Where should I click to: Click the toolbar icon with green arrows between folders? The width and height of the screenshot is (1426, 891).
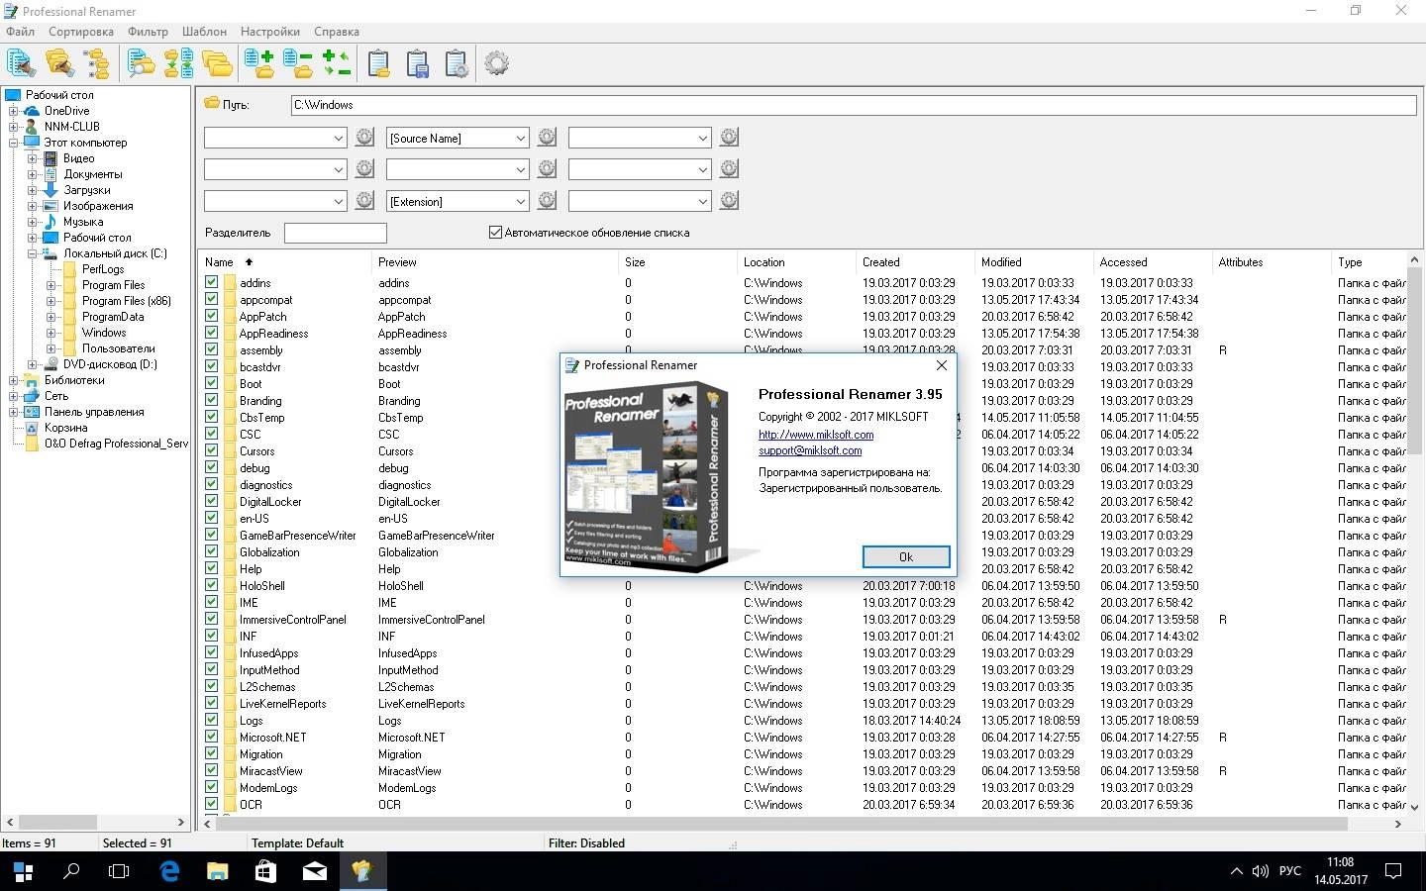[179, 63]
